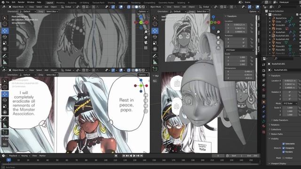
Task: Pick Rotate tool in colored manga viewport
Action: 5,100
